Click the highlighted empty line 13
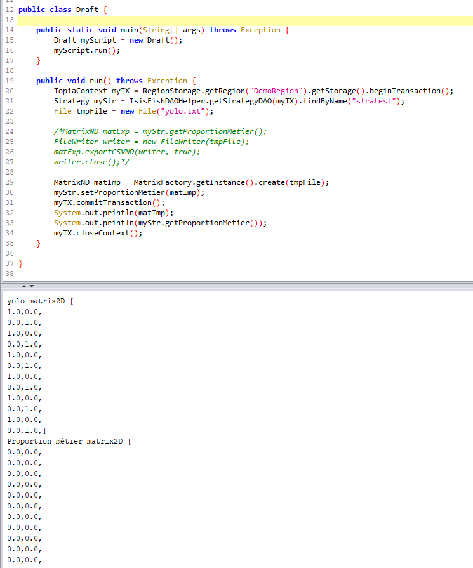The height and width of the screenshot is (568, 473). [245, 20]
